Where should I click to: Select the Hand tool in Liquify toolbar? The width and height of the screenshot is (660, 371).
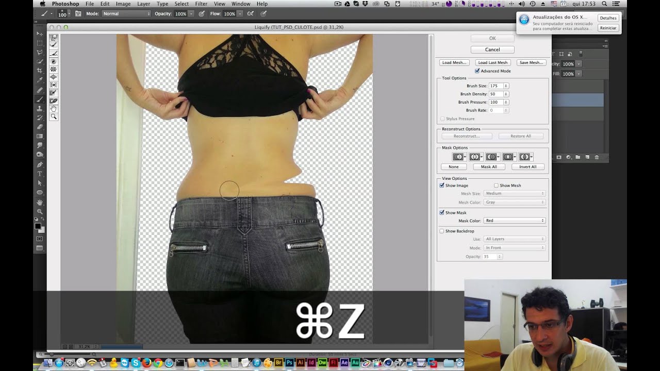point(54,109)
